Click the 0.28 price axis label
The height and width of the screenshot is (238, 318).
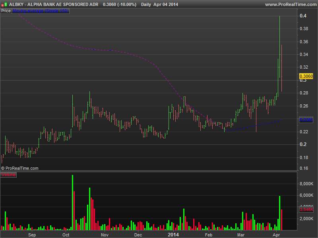pos(304,93)
